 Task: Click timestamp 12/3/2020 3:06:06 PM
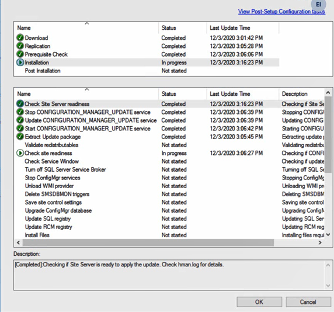tap(236, 54)
